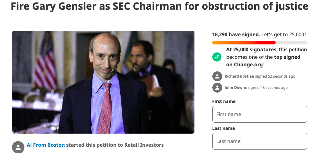Click John Downs' avatar icon
This screenshot has height=153, width=315.
pos(217,88)
